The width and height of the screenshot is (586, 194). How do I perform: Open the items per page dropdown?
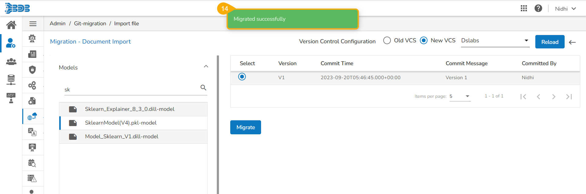click(460, 96)
